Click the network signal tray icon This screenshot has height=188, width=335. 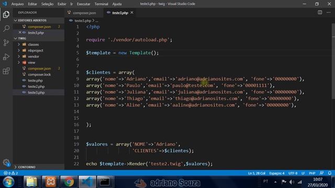coord(300,182)
